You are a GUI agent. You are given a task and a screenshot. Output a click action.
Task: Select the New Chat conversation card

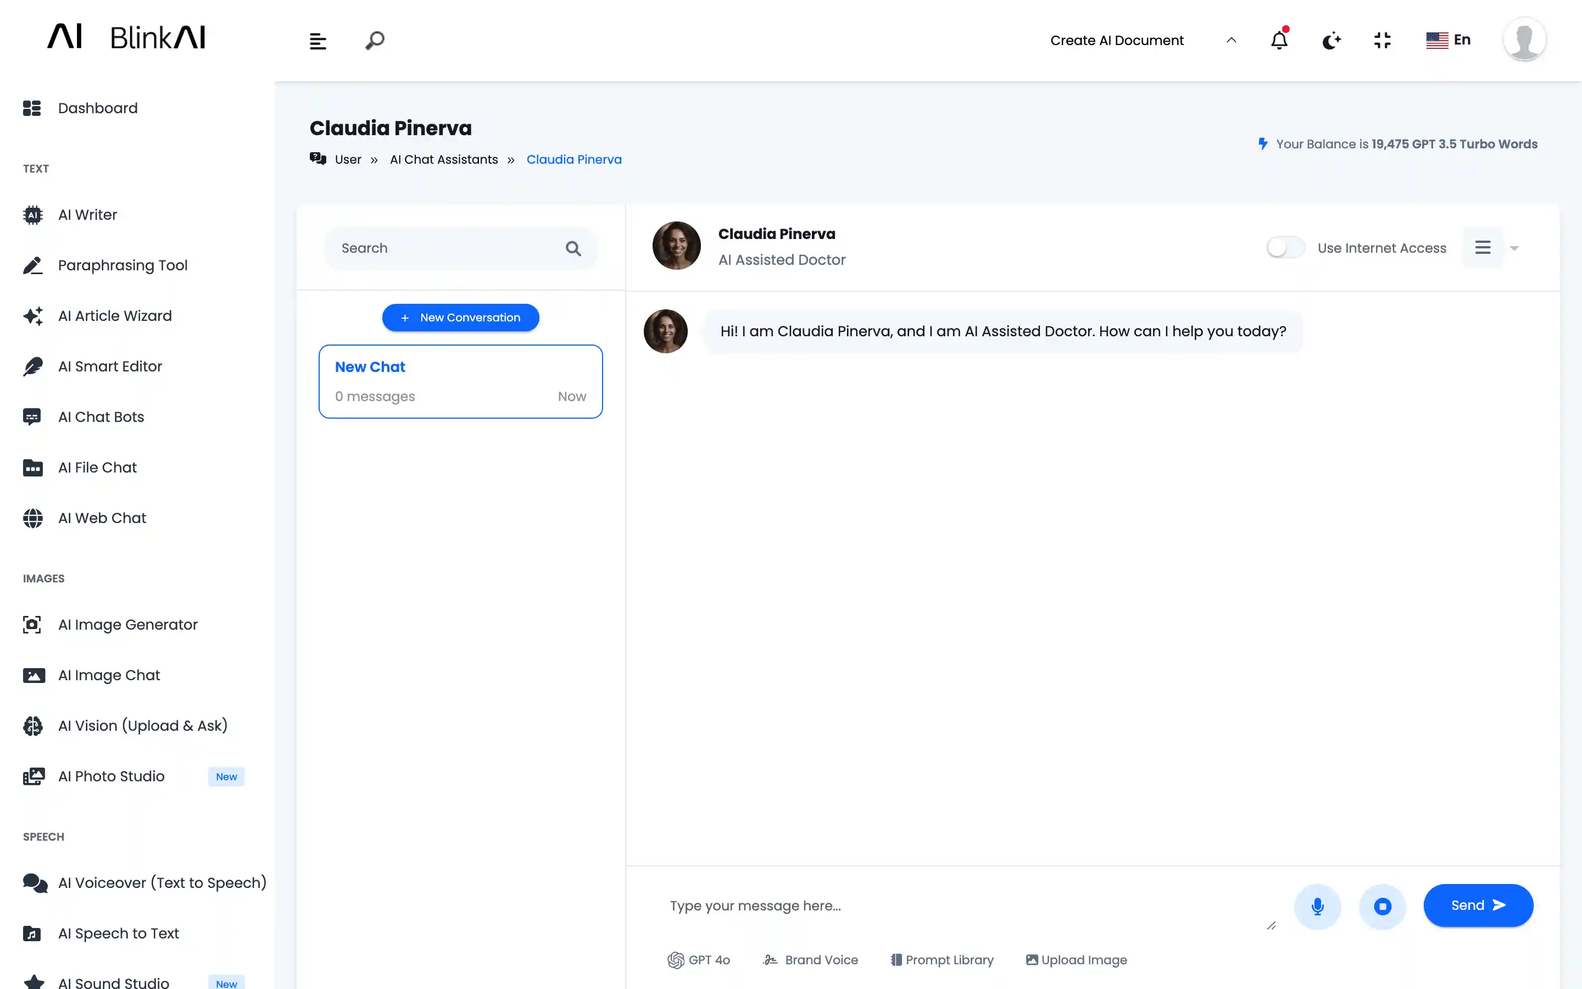[x=460, y=381]
